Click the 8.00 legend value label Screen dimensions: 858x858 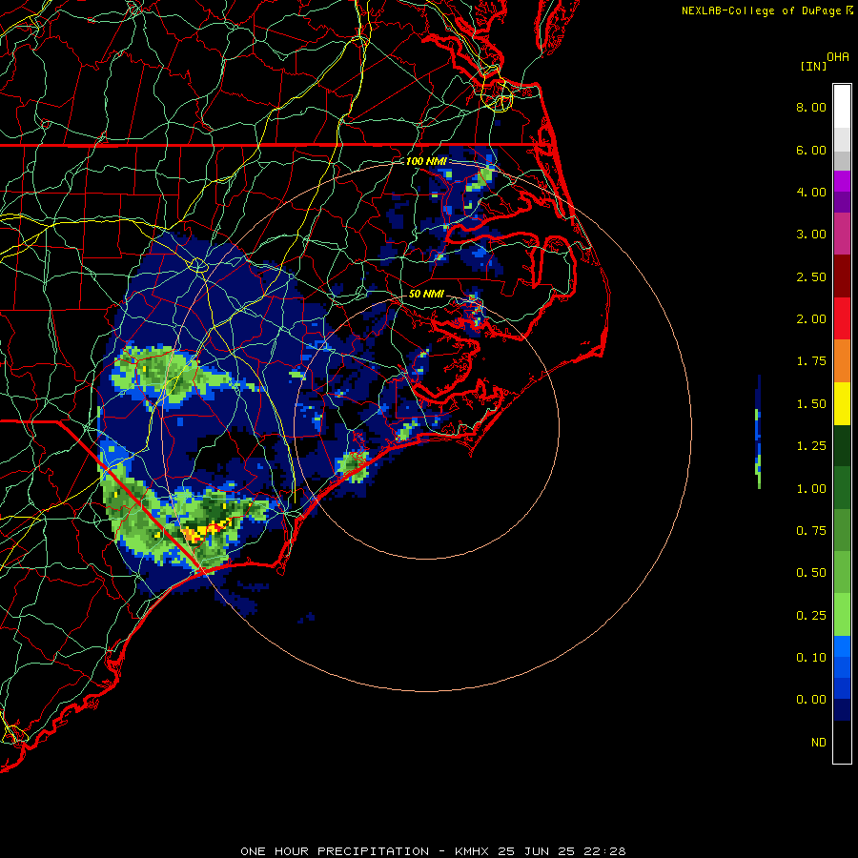click(811, 107)
